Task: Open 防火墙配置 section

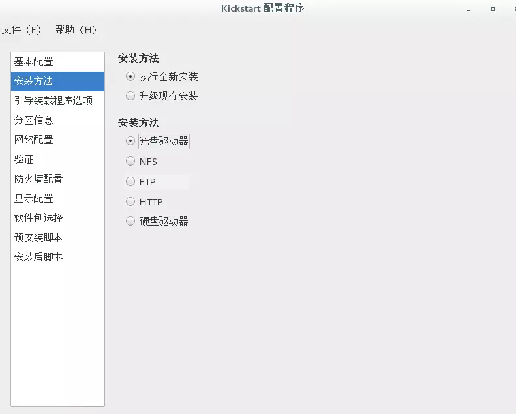Action: point(57,179)
